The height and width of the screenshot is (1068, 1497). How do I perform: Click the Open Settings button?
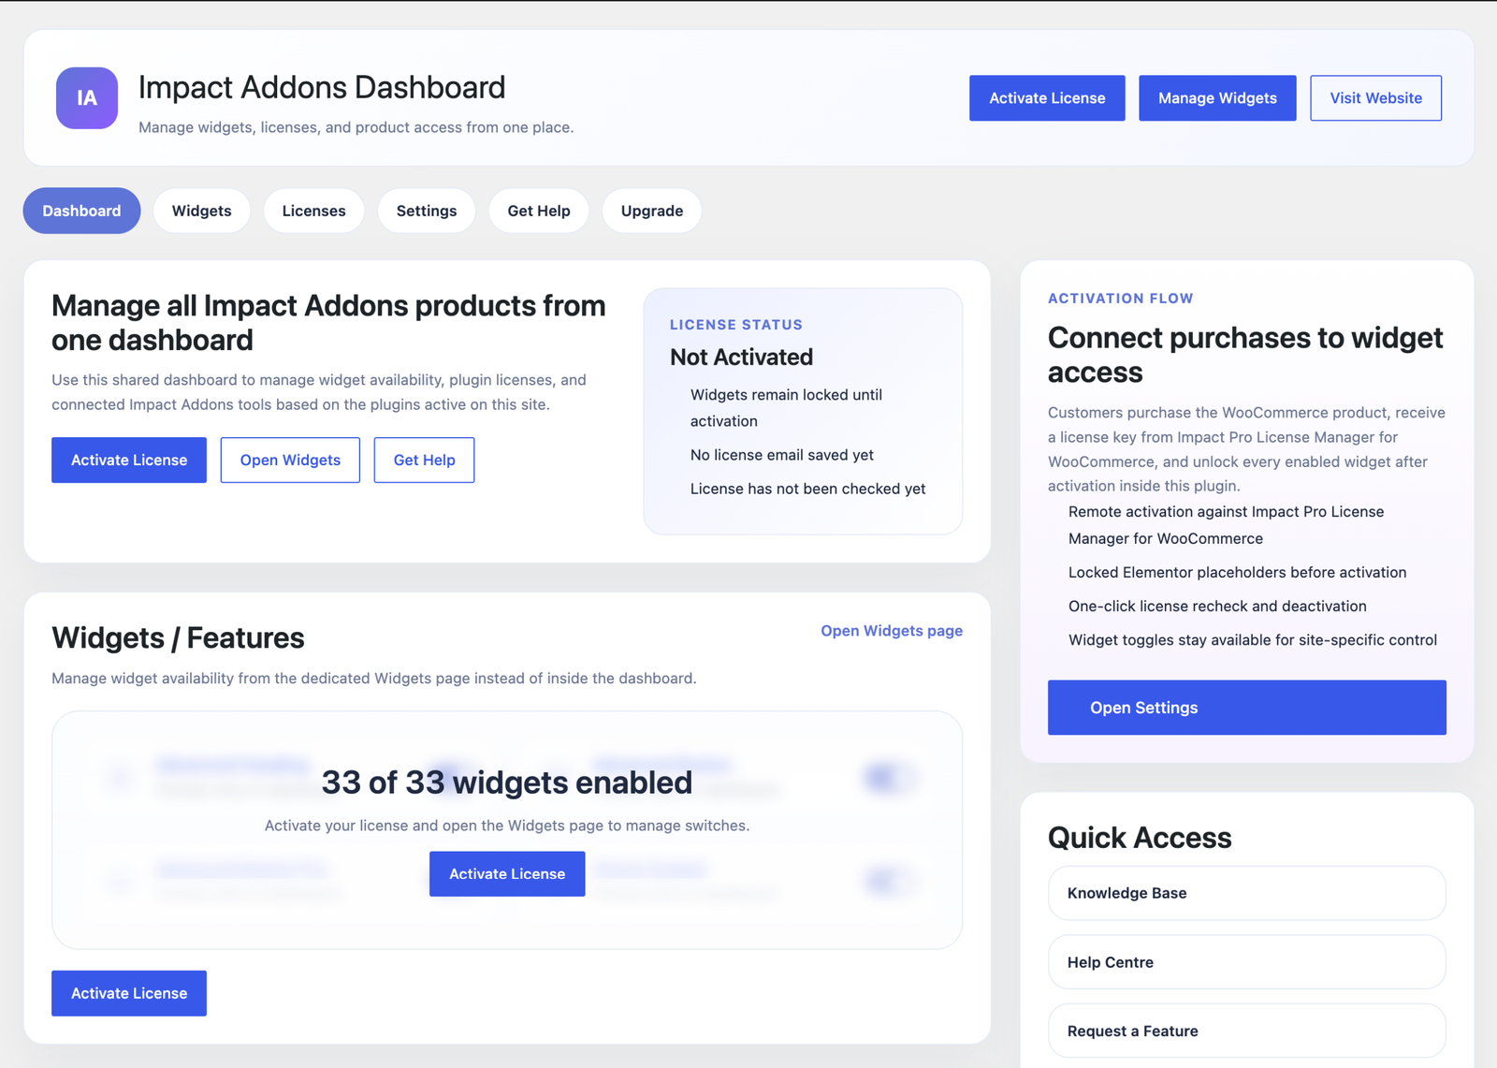coord(1246,708)
